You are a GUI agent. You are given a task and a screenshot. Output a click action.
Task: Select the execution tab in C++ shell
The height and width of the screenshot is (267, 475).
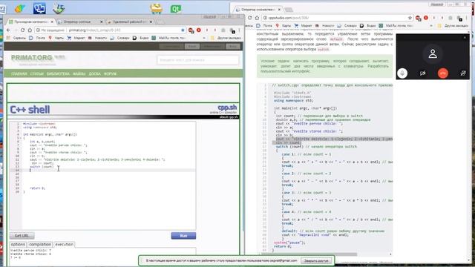(x=65, y=244)
